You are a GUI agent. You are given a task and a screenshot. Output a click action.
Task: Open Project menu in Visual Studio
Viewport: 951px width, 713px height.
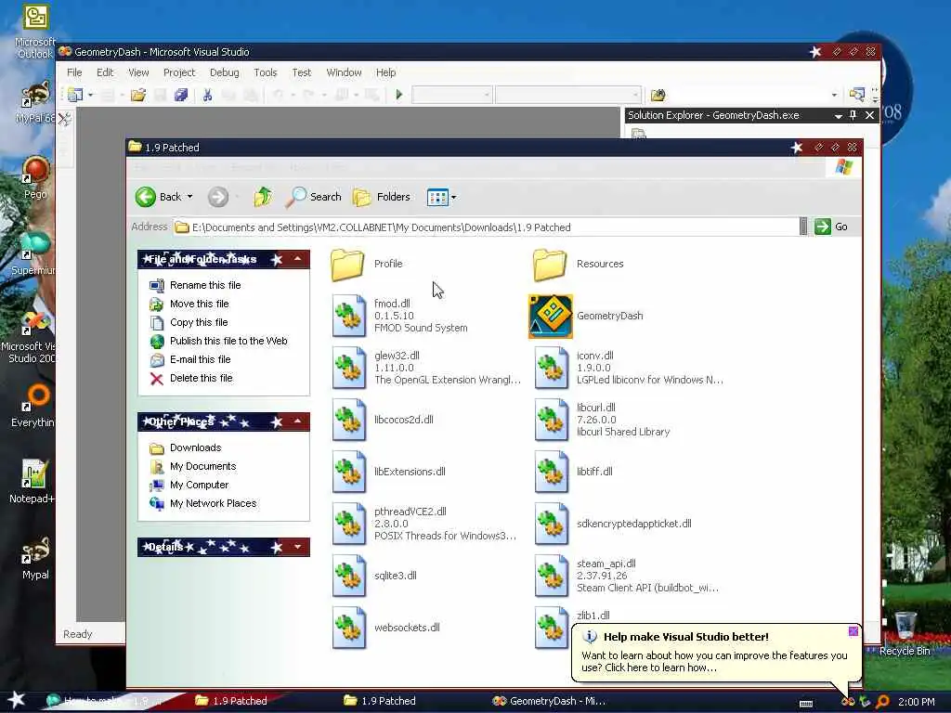pyautogui.click(x=179, y=72)
